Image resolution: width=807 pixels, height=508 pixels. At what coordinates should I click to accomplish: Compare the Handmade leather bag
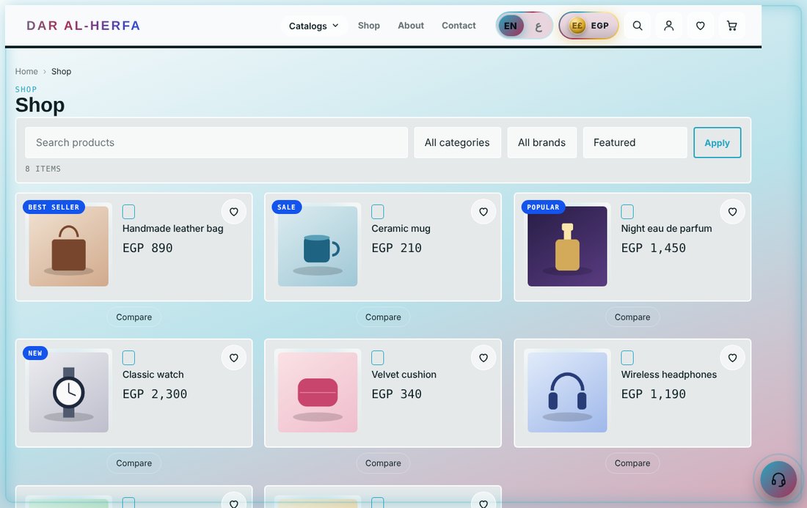tap(134, 317)
